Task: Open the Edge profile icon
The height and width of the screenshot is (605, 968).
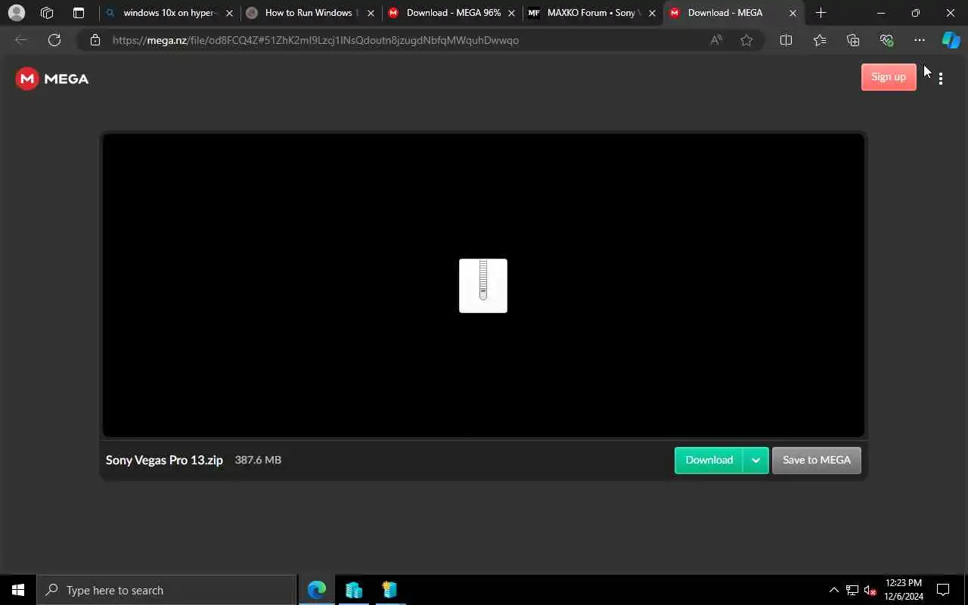Action: (16, 13)
